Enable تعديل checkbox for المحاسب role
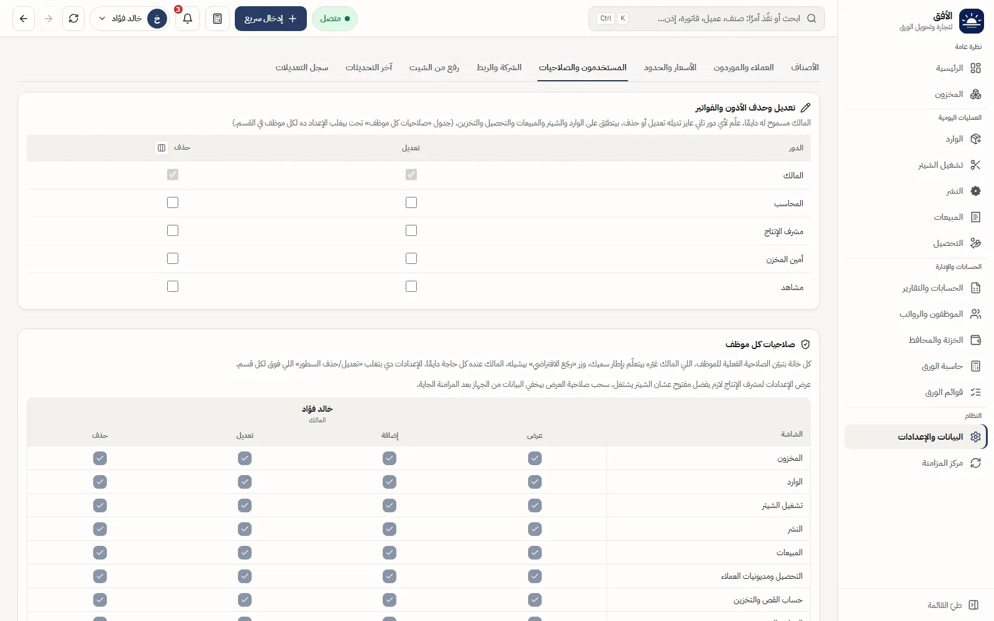The width and height of the screenshot is (994, 621). 411,202
